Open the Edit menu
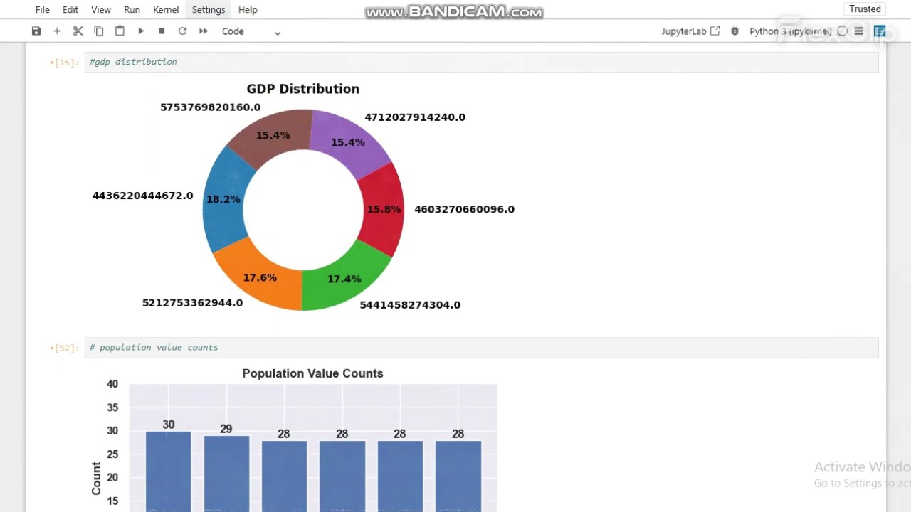Image resolution: width=911 pixels, height=512 pixels. [x=70, y=10]
